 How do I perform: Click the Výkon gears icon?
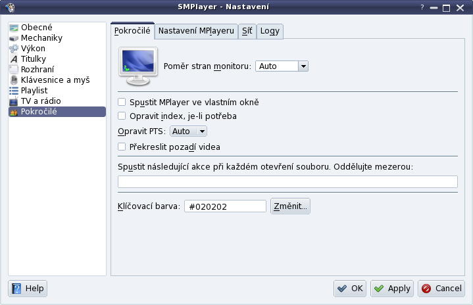14,49
